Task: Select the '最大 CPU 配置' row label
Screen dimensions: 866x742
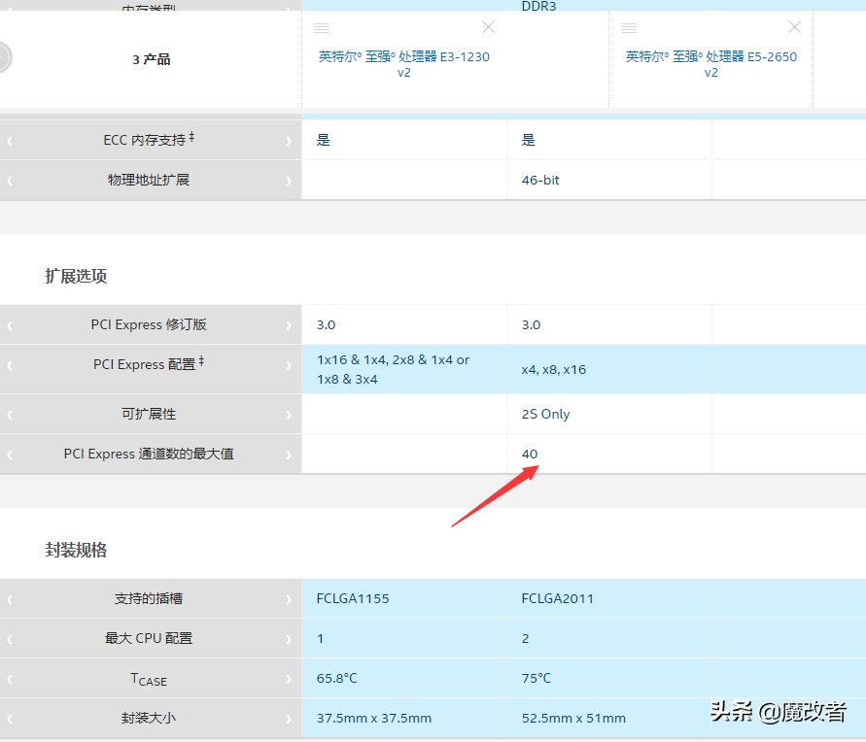Action: click(x=149, y=638)
